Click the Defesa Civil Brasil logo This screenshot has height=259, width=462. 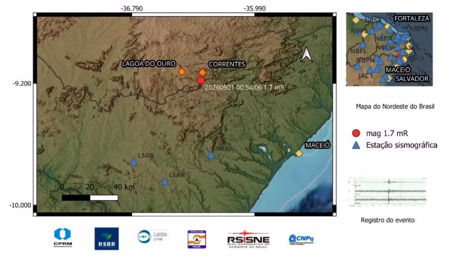(197, 239)
